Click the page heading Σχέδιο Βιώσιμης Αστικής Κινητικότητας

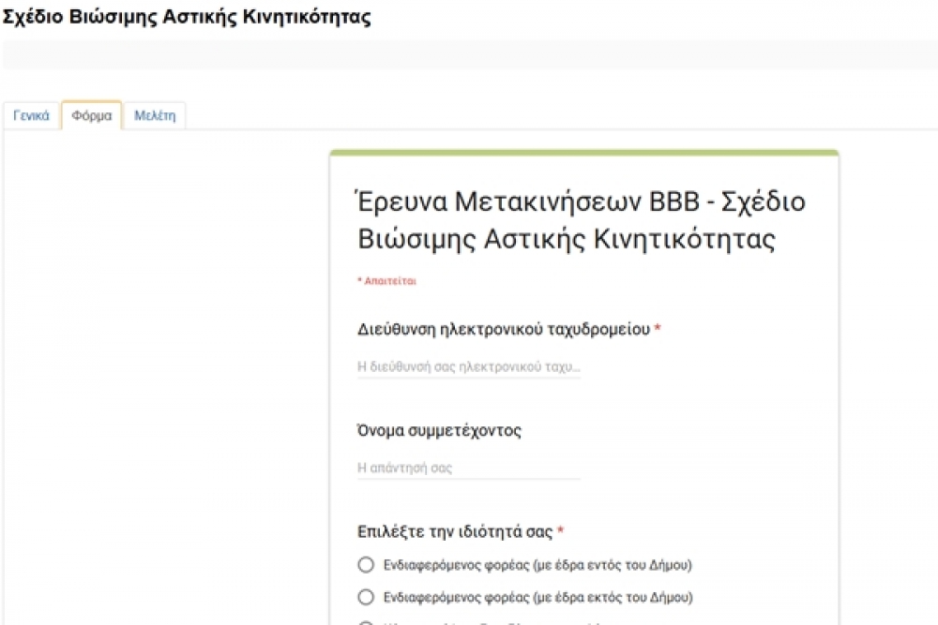click(x=188, y=18)
